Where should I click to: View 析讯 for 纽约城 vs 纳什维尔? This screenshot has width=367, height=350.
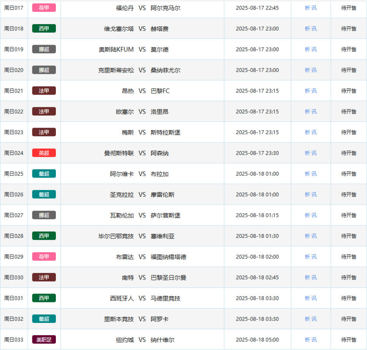coord(311,340)
